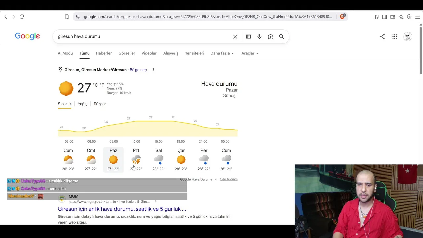Open the Google Hava Durumu link
This screenshot has width=423, height=238.
[x=196, y=179]
